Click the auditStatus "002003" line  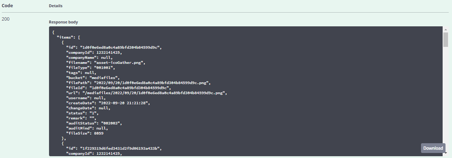pyautogui.click(x=94, y=123)
